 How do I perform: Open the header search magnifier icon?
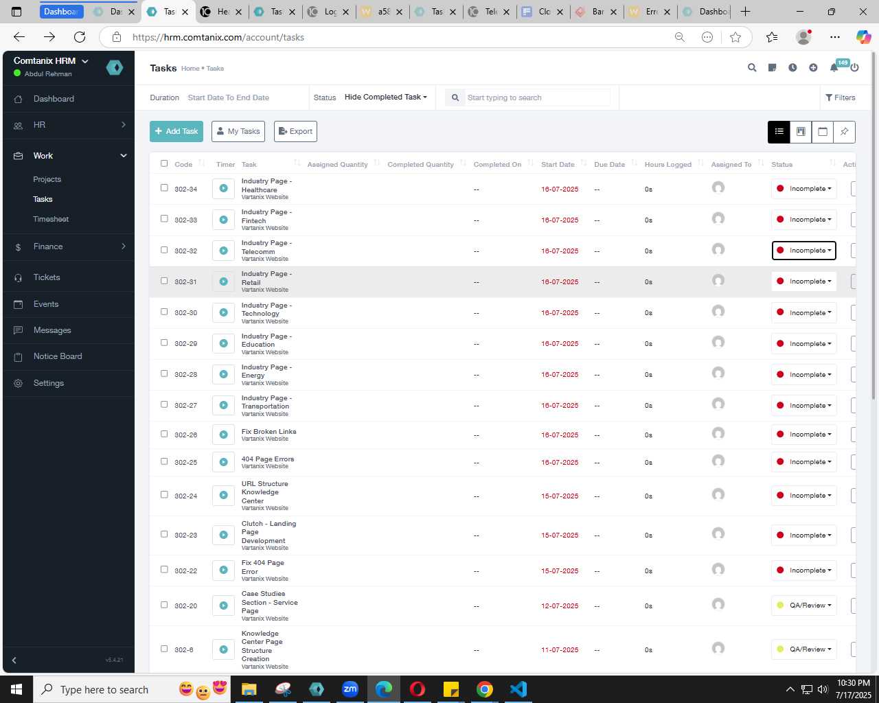coord(752,68)
